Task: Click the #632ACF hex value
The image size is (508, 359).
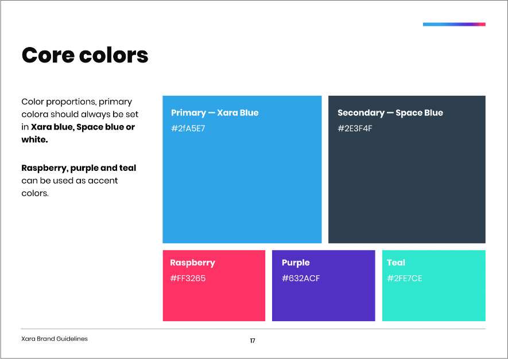Action: pyautogui.click(x=301, y=279)
